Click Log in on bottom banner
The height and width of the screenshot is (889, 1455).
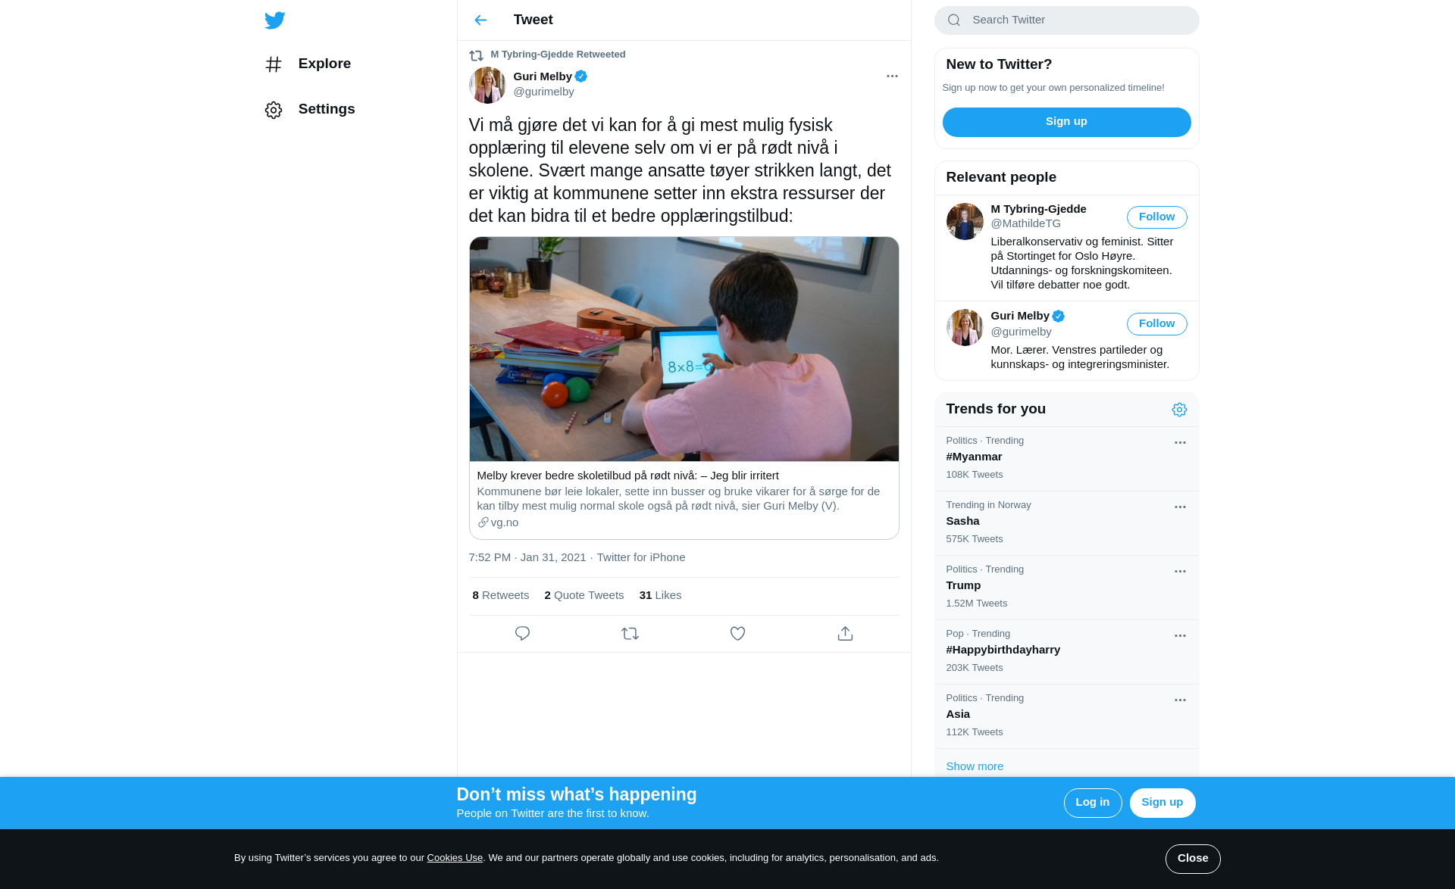tap(1092, 803)
